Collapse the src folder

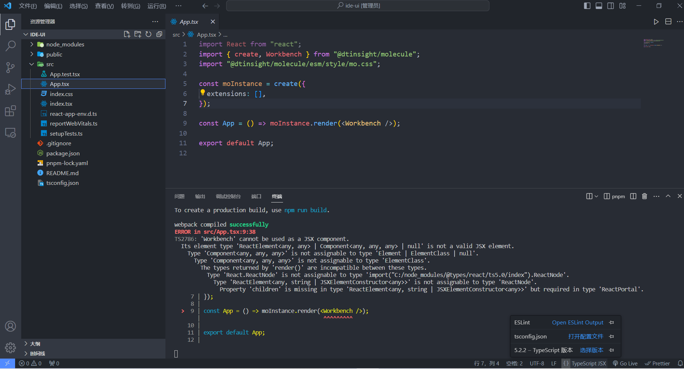pyautogui.click(x=32, y=64)
